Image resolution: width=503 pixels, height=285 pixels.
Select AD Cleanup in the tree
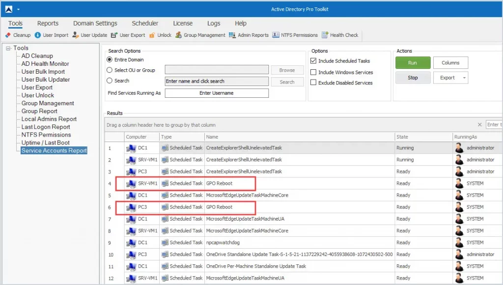(x=37, y=56)
